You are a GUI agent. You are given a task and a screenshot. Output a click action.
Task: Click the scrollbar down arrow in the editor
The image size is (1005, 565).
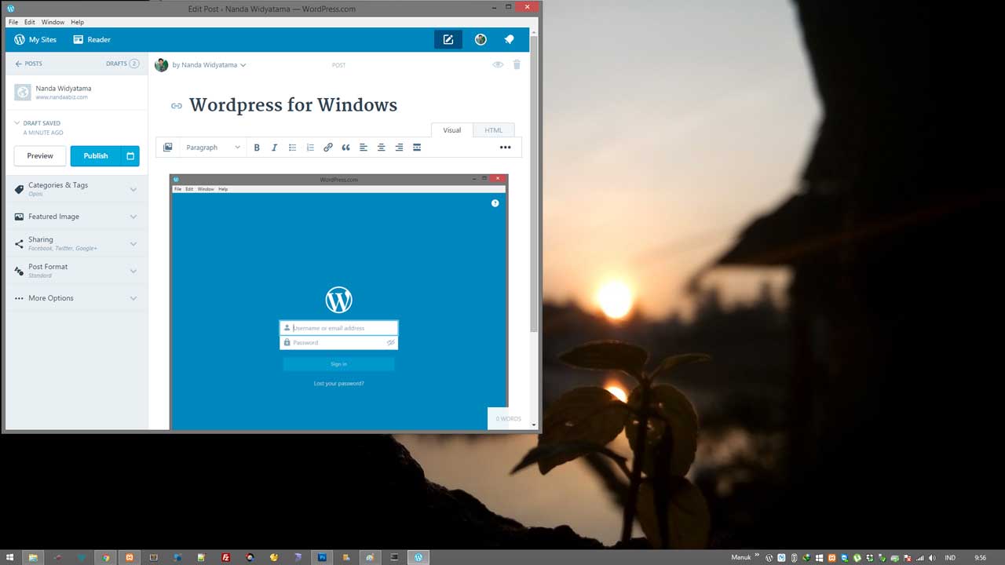[x=534, y=425]
